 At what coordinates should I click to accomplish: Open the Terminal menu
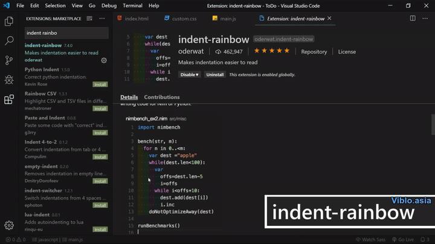[x=132, y=5]
